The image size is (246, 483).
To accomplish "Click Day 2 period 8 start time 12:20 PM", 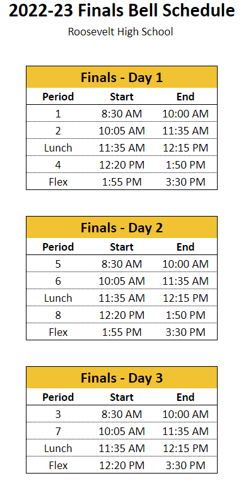I will [x=122, y=316].
